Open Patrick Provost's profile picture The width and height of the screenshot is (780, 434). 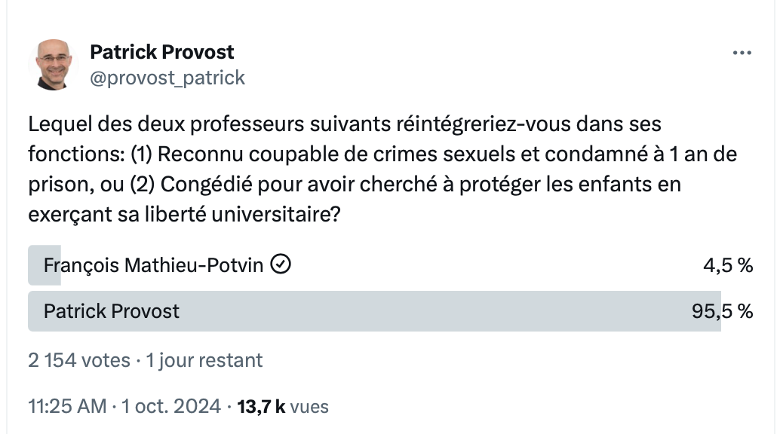pyautogui.click(x=54, y=65)
